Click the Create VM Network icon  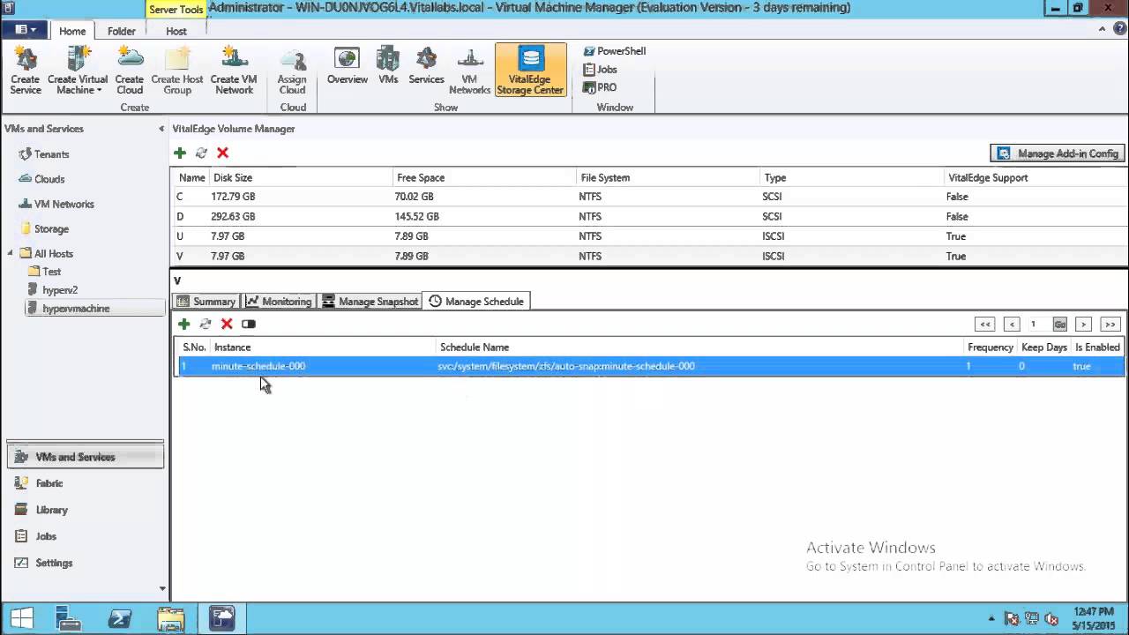click(235, 71)
